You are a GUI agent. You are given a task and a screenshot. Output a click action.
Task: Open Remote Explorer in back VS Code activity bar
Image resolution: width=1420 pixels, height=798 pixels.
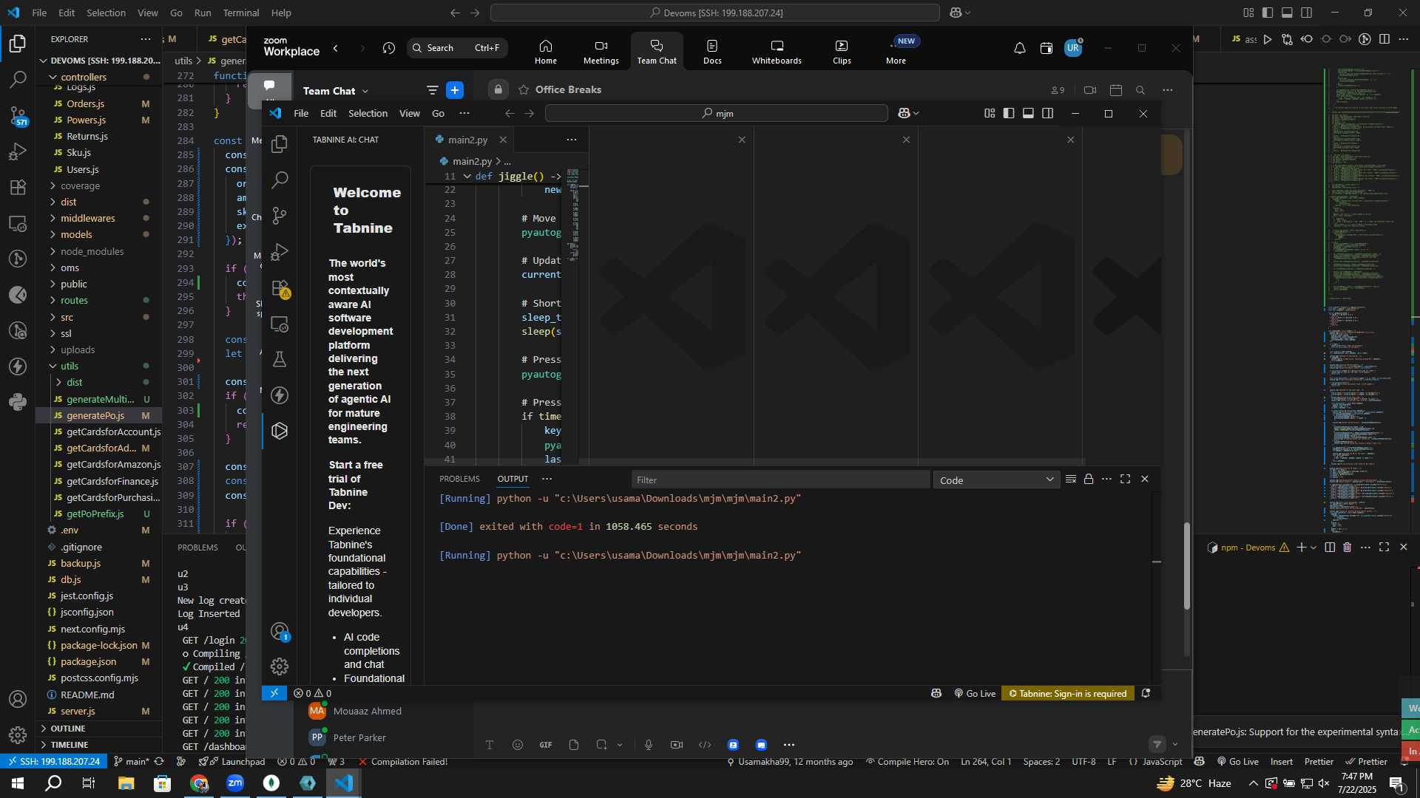(x=18, y=224)
